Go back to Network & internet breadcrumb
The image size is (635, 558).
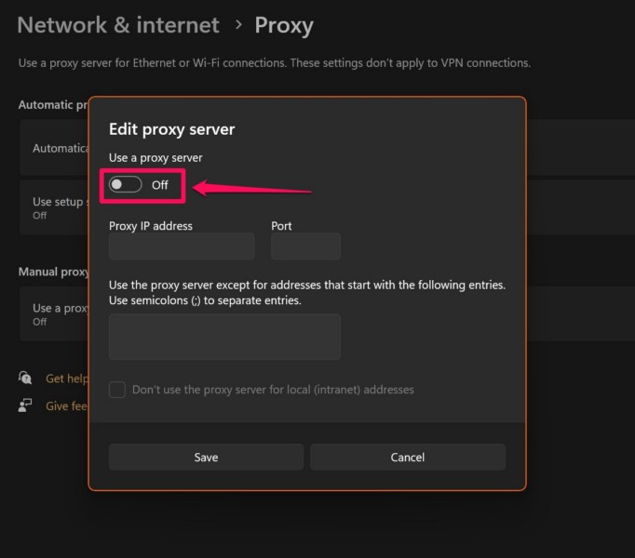118,25
